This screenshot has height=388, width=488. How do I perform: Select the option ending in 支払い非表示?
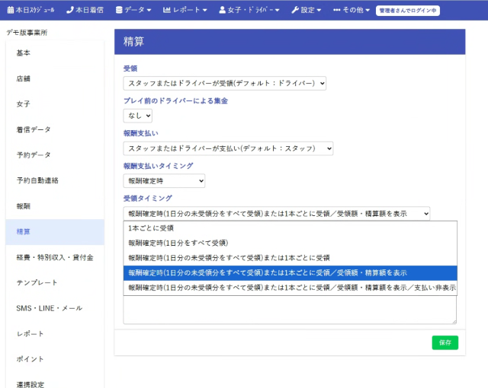290,288
